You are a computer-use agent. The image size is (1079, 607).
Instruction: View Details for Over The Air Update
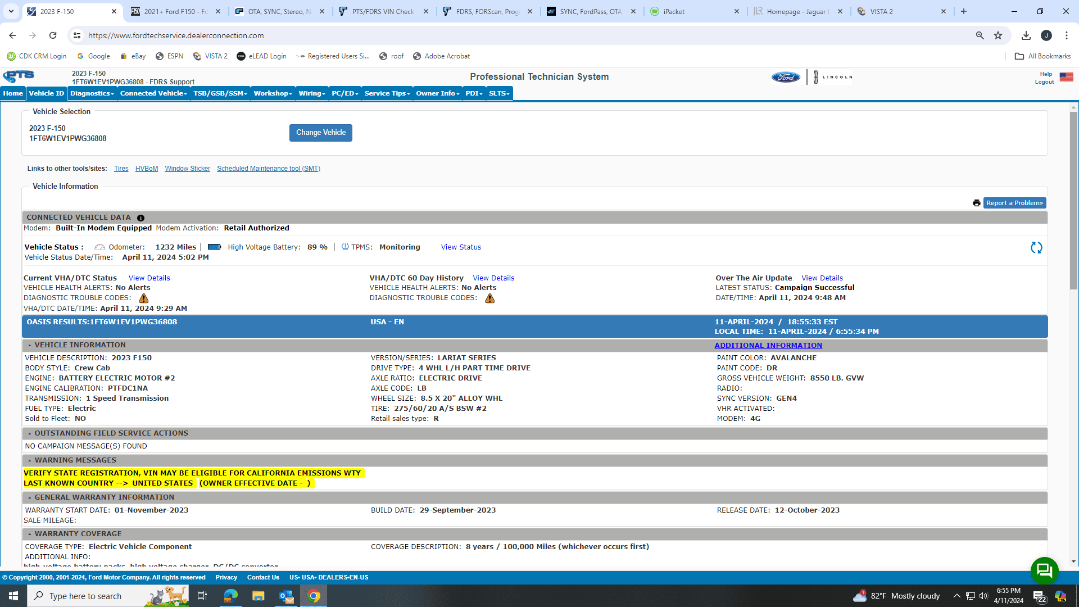point(822,278)
